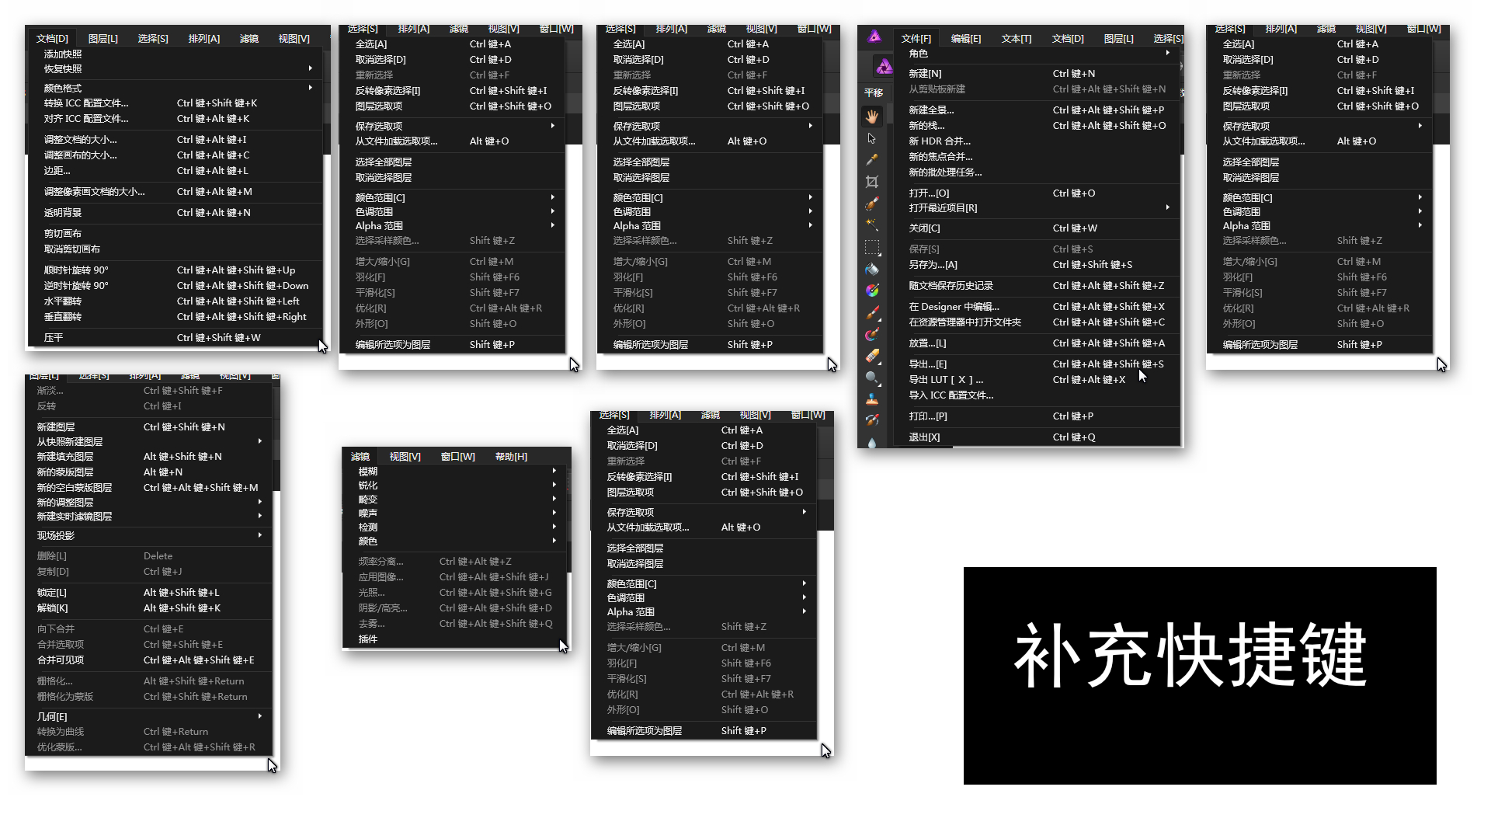Image resolution: width=1491 pixels, height=839 pixels.
Task: Open the 帮助[H] menu
Action: 511,457
